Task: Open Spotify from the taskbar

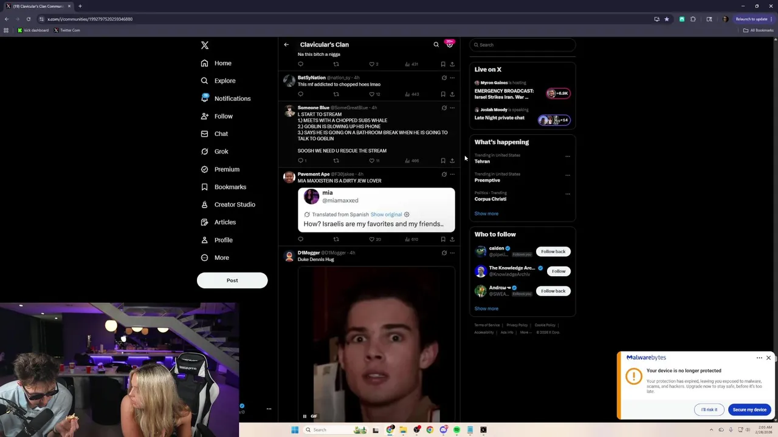Action: (x=456, y=430)
